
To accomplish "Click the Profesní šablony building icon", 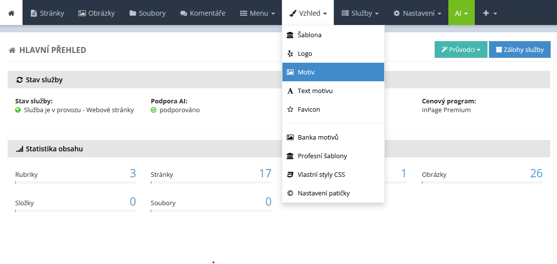I will (x=290, y=156).
